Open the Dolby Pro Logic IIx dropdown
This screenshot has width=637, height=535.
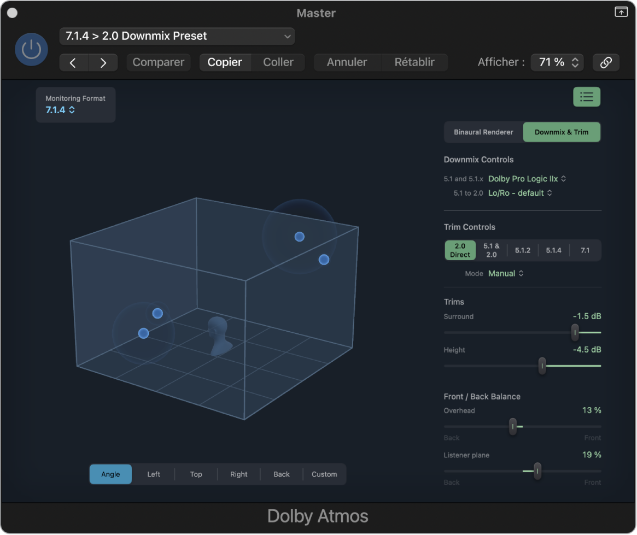pos(527,179)
